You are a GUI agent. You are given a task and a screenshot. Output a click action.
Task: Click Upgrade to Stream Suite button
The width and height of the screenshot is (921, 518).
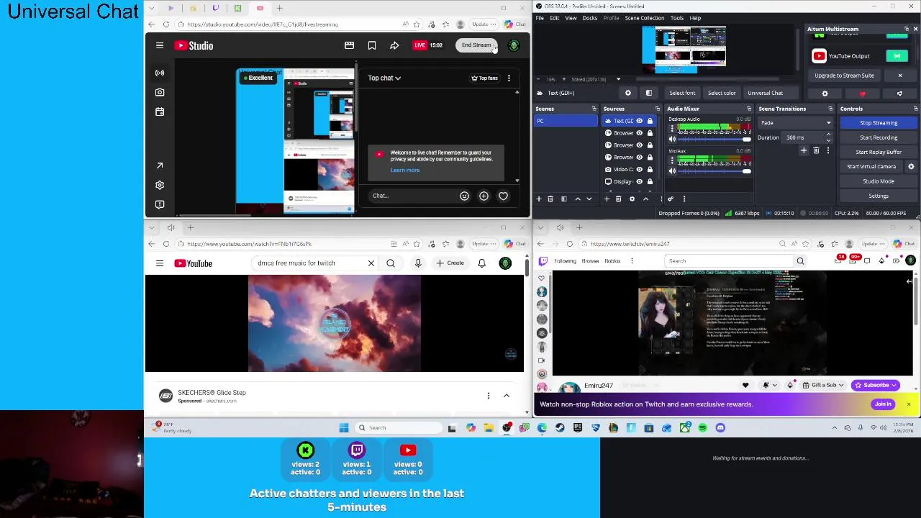coord(845,76)
